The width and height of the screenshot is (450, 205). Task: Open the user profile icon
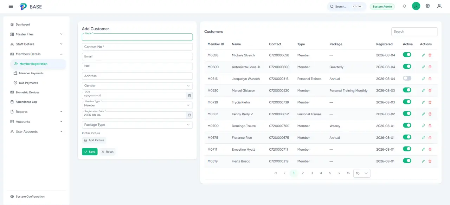tap(439, 6)
